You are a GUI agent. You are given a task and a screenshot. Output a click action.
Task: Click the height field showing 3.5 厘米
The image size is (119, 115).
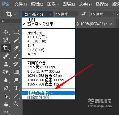point(101,14)
